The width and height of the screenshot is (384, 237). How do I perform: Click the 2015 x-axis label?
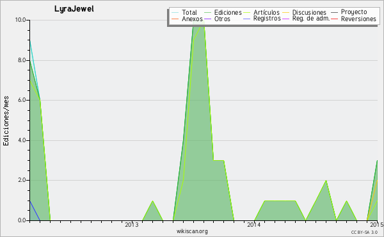coord(377,224)
